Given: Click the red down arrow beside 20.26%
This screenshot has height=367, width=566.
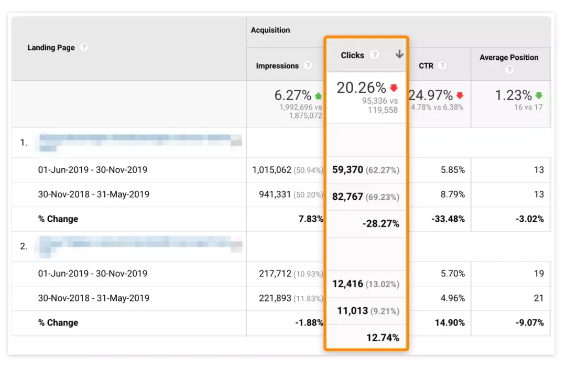Looking at the screenshot, I should (x=394, y=88).
